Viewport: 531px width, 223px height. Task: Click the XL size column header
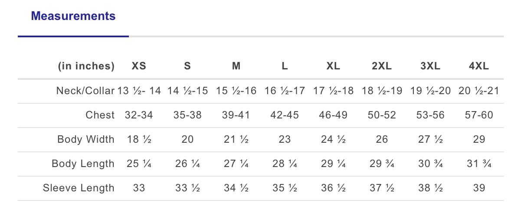tap(333, 66)
